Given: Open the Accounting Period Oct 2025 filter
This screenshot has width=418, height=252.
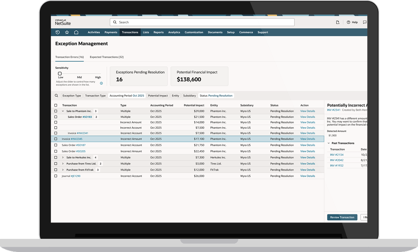Looking at the screenshot, I should 127,95.
